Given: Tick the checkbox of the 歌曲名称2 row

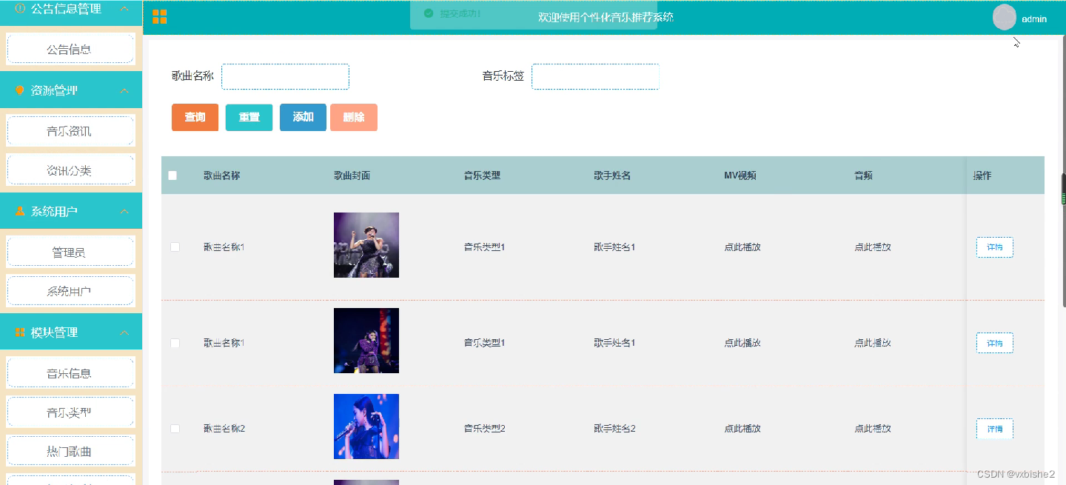Looking at the screenshot, I should (x=175, y=429).
